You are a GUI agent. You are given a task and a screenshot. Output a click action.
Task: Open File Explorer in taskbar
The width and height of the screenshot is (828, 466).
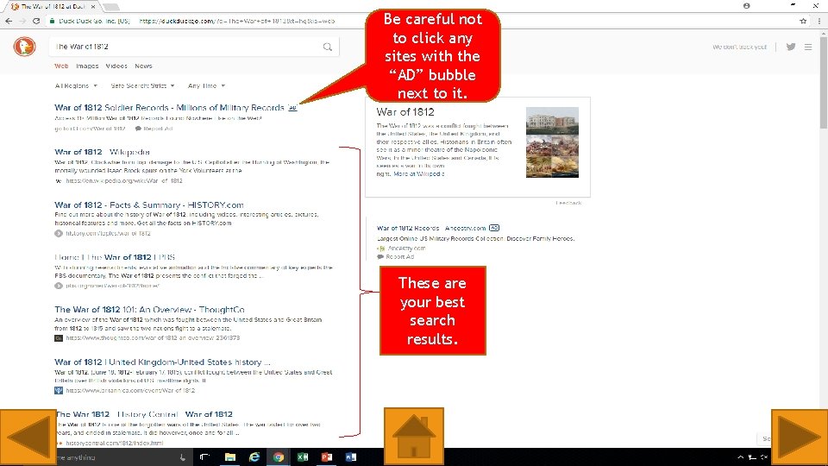tap(229, 457)
